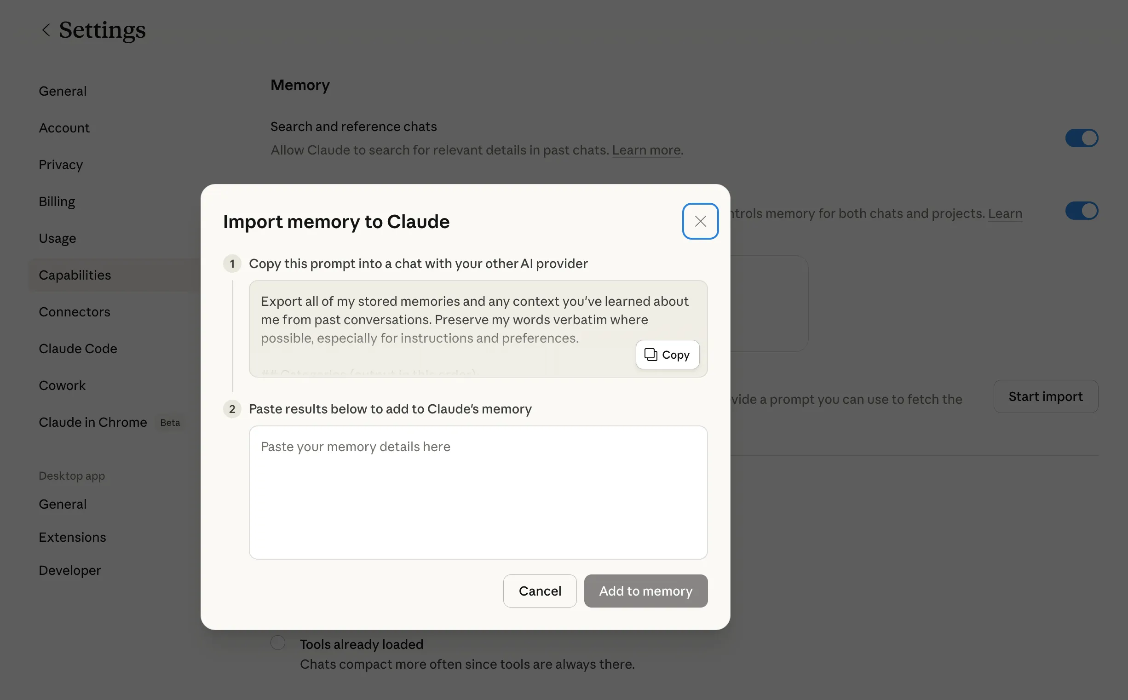Select the Tools already loaded radio option
Screen dimensions: 1128x700
point(278,643)
